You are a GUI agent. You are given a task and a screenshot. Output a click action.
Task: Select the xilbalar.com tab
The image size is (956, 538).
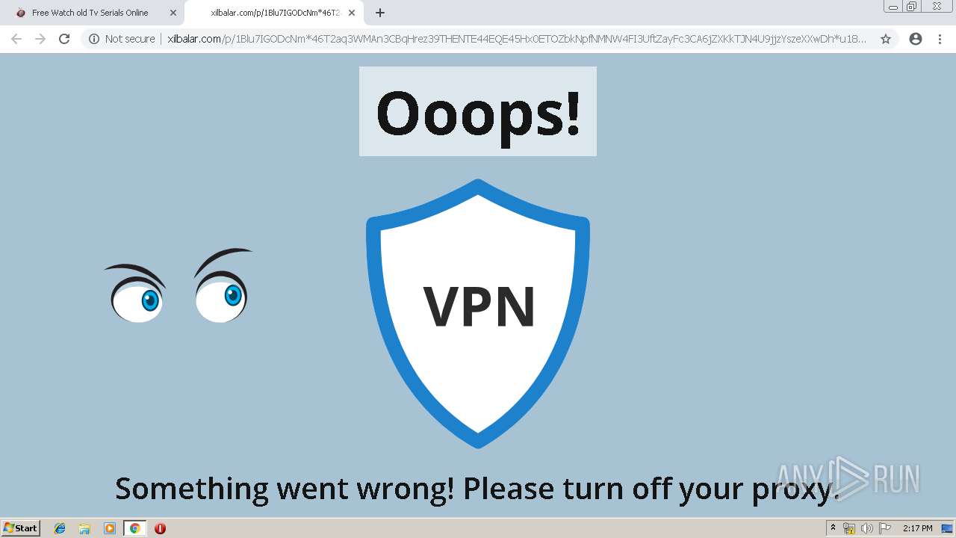pos(273,13)
